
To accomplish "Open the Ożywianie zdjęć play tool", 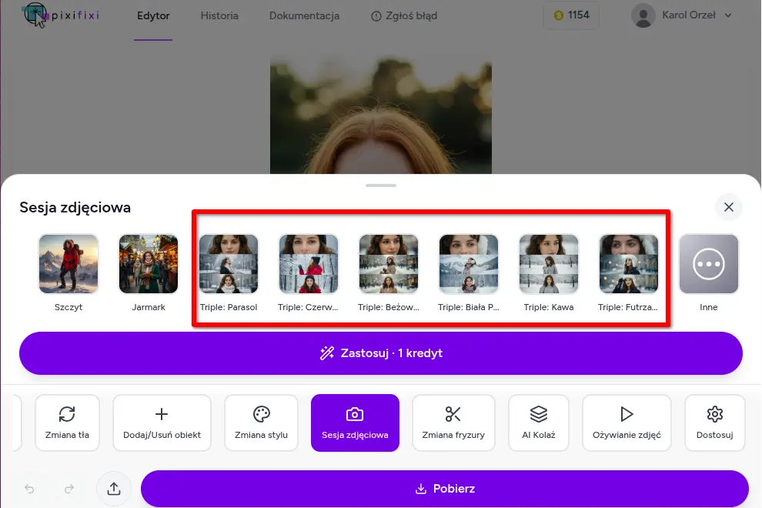I will 627,423.
